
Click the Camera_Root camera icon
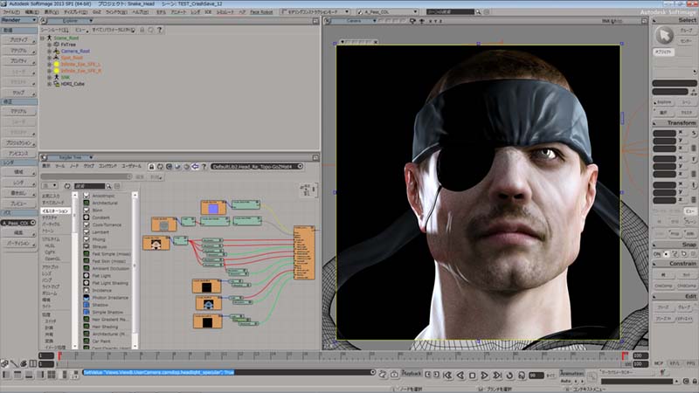57,51
